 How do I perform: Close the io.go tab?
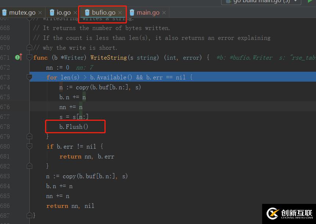pos(75,13)
